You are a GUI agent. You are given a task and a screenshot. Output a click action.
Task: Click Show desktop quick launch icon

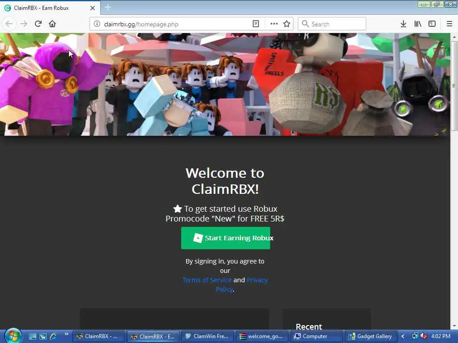(33, 336)
